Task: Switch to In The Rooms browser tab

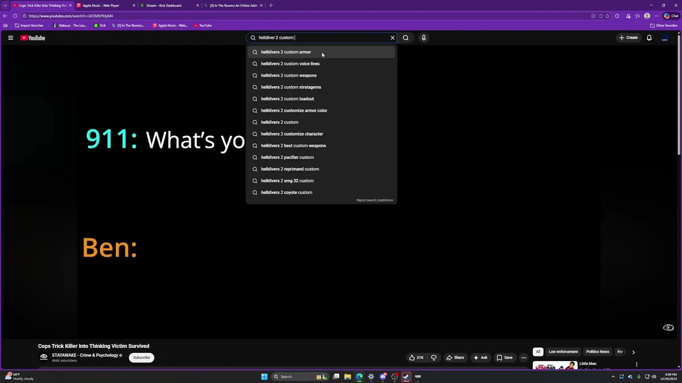Action: point(233,5)
